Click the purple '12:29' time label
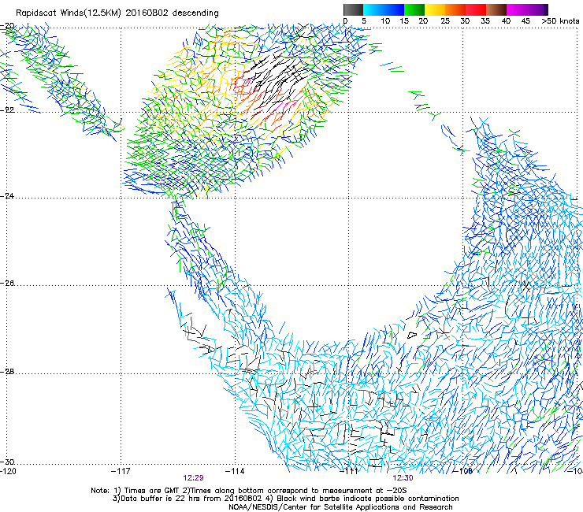Screen dimensions: 583x512 [x=193, y=478]
